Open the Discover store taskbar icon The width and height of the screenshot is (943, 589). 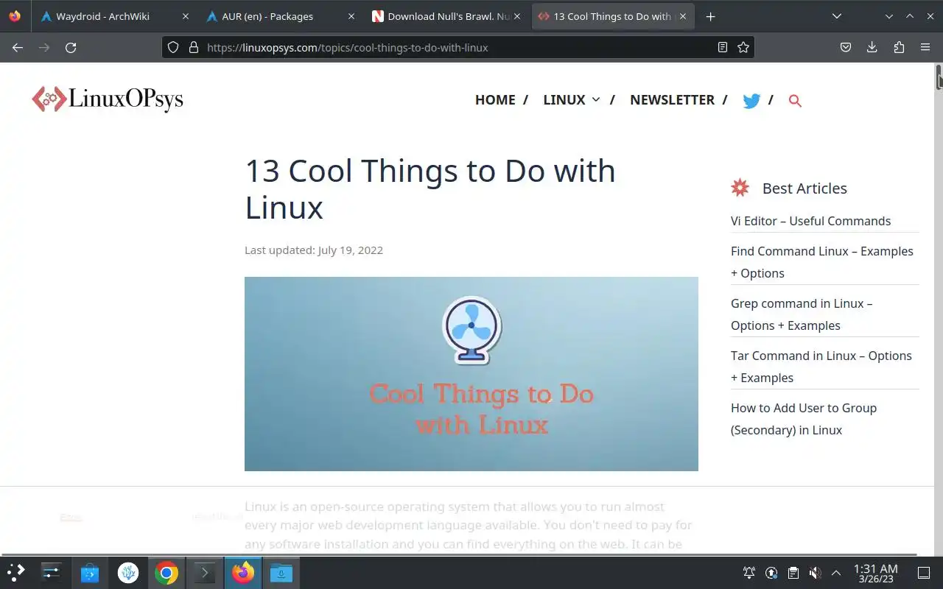90,572
